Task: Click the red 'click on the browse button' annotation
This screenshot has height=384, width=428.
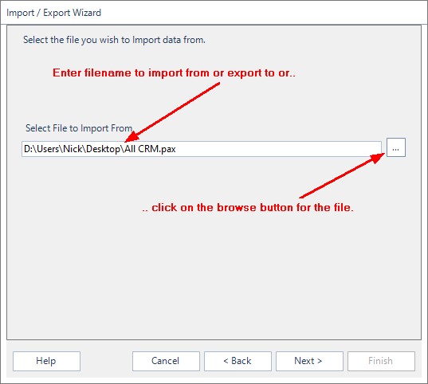Action: pyautogui.click(x=248, y=207)
